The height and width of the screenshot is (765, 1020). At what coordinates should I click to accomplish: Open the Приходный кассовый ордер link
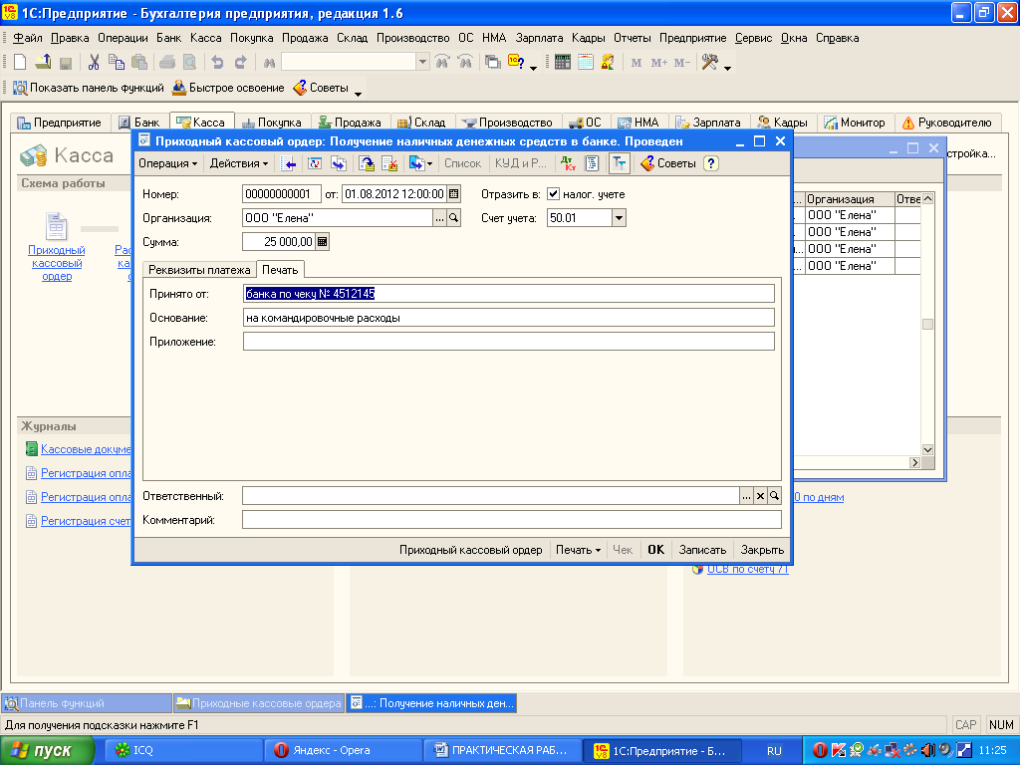(x=57, y=263)
